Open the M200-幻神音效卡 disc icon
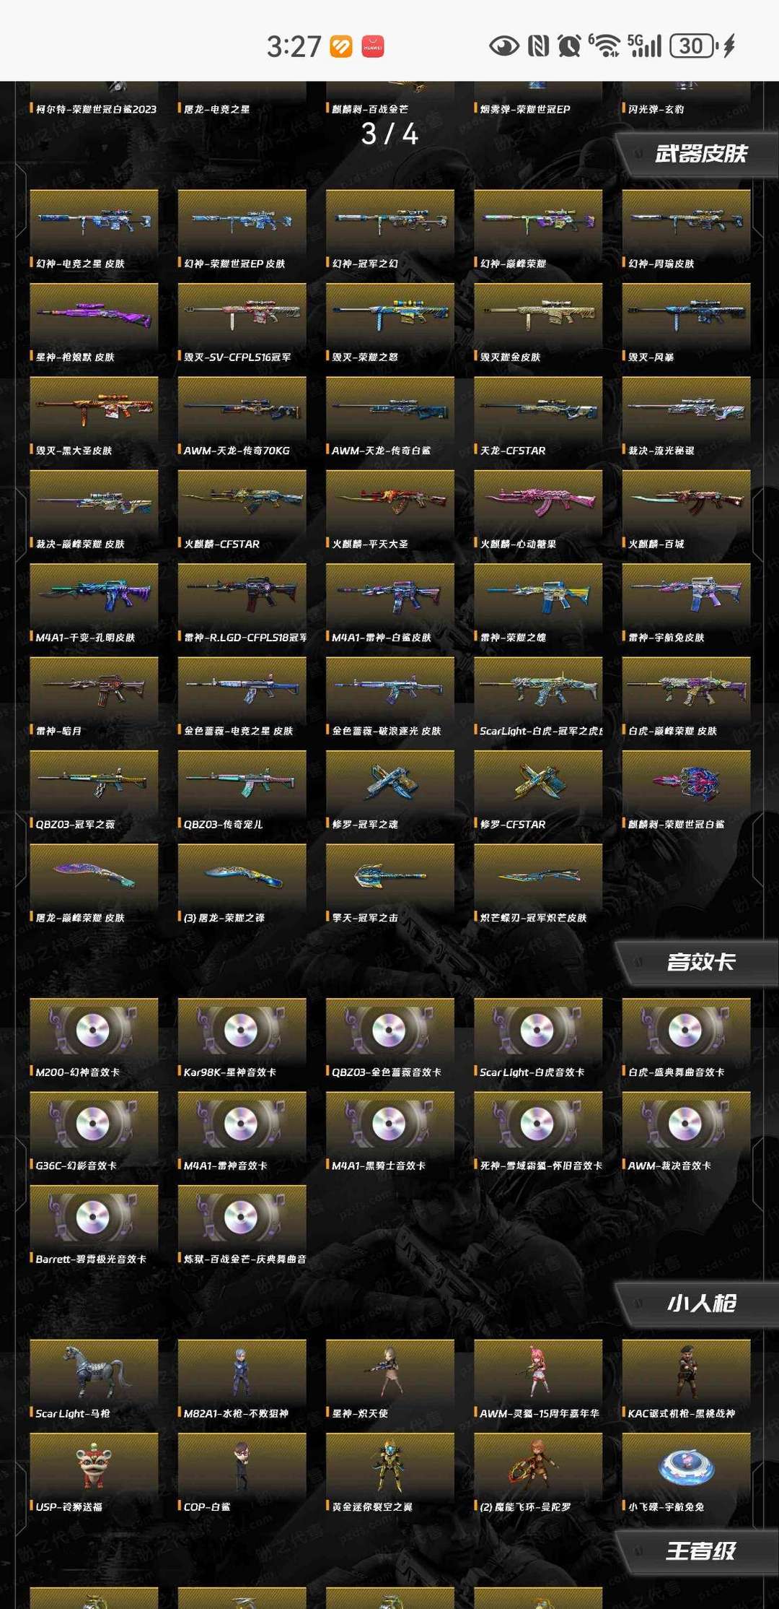Viewport: 779px width, 1609px height. 94,1028
